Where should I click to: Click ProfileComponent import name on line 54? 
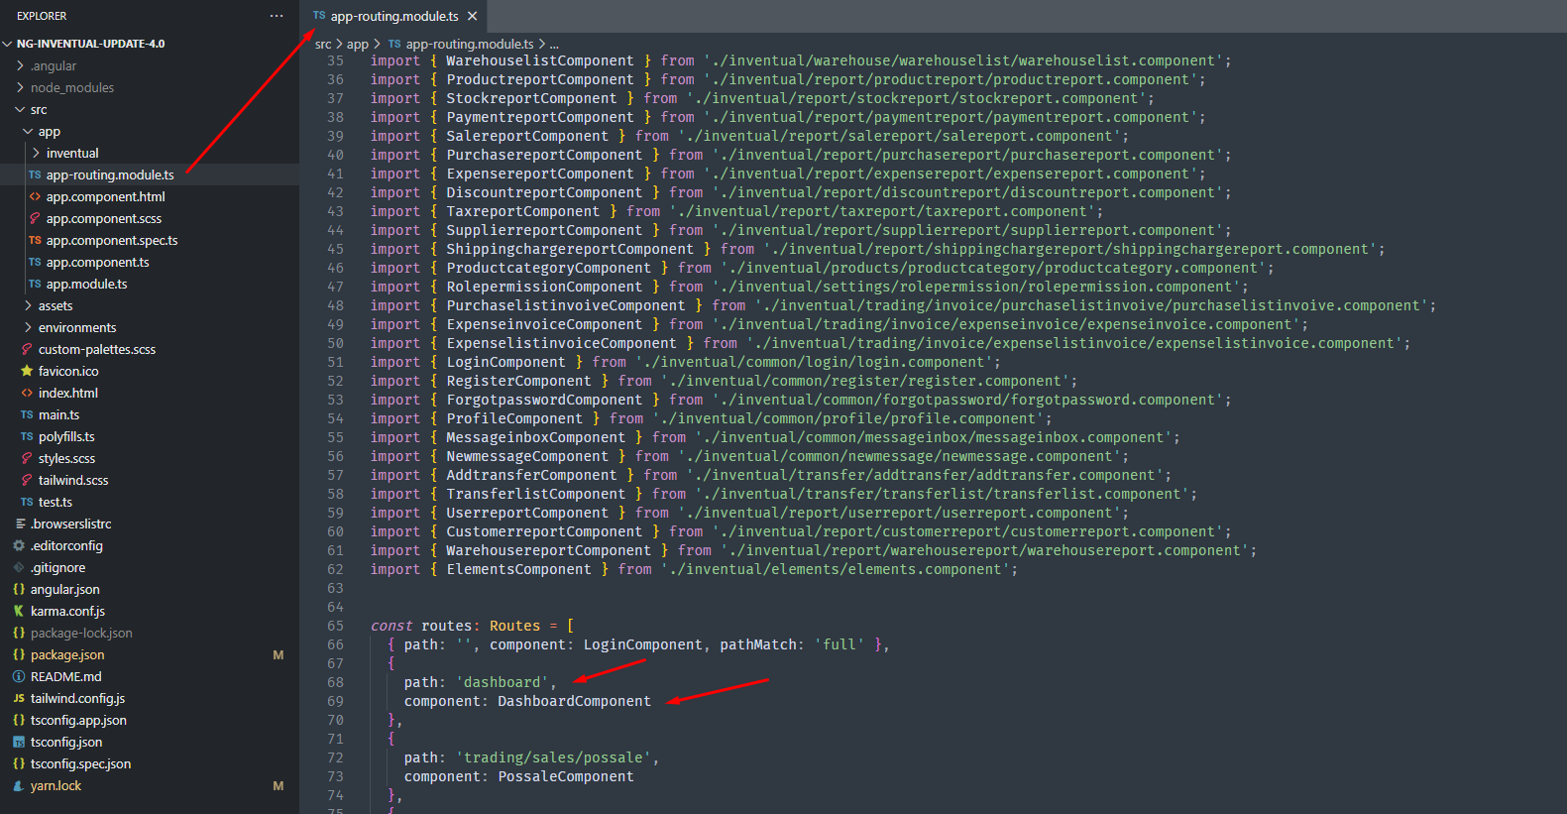pyautogui.click(x=514, y=418)
